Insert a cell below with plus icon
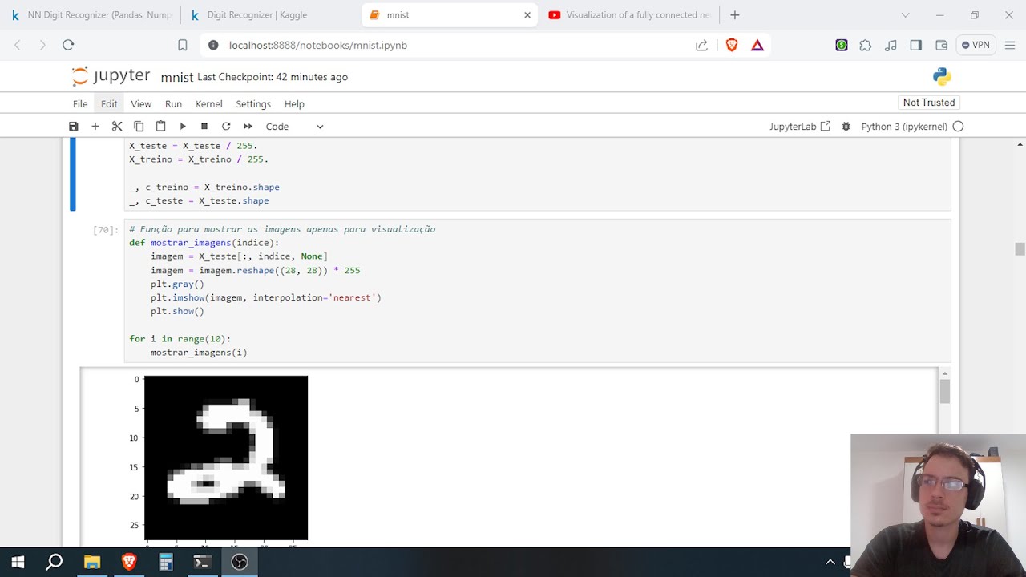Screen dimensions: 1026x577 [95, 127]
